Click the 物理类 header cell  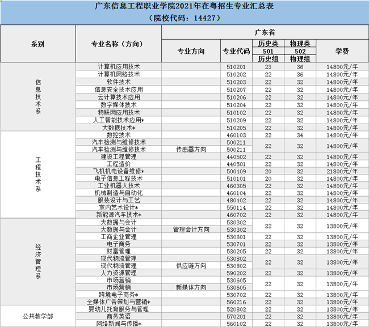click(300, 43)
